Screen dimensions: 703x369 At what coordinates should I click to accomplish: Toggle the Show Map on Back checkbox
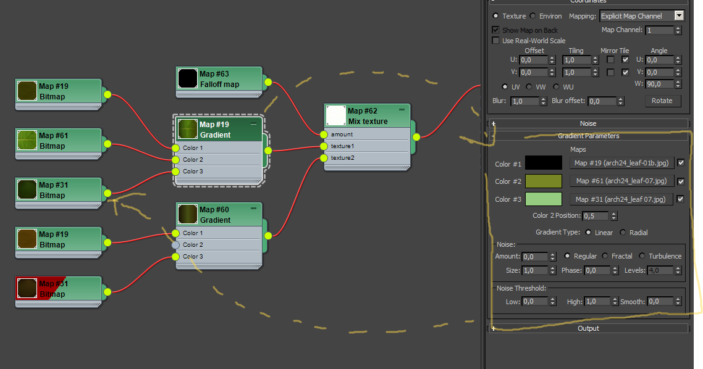coord(495,30)
